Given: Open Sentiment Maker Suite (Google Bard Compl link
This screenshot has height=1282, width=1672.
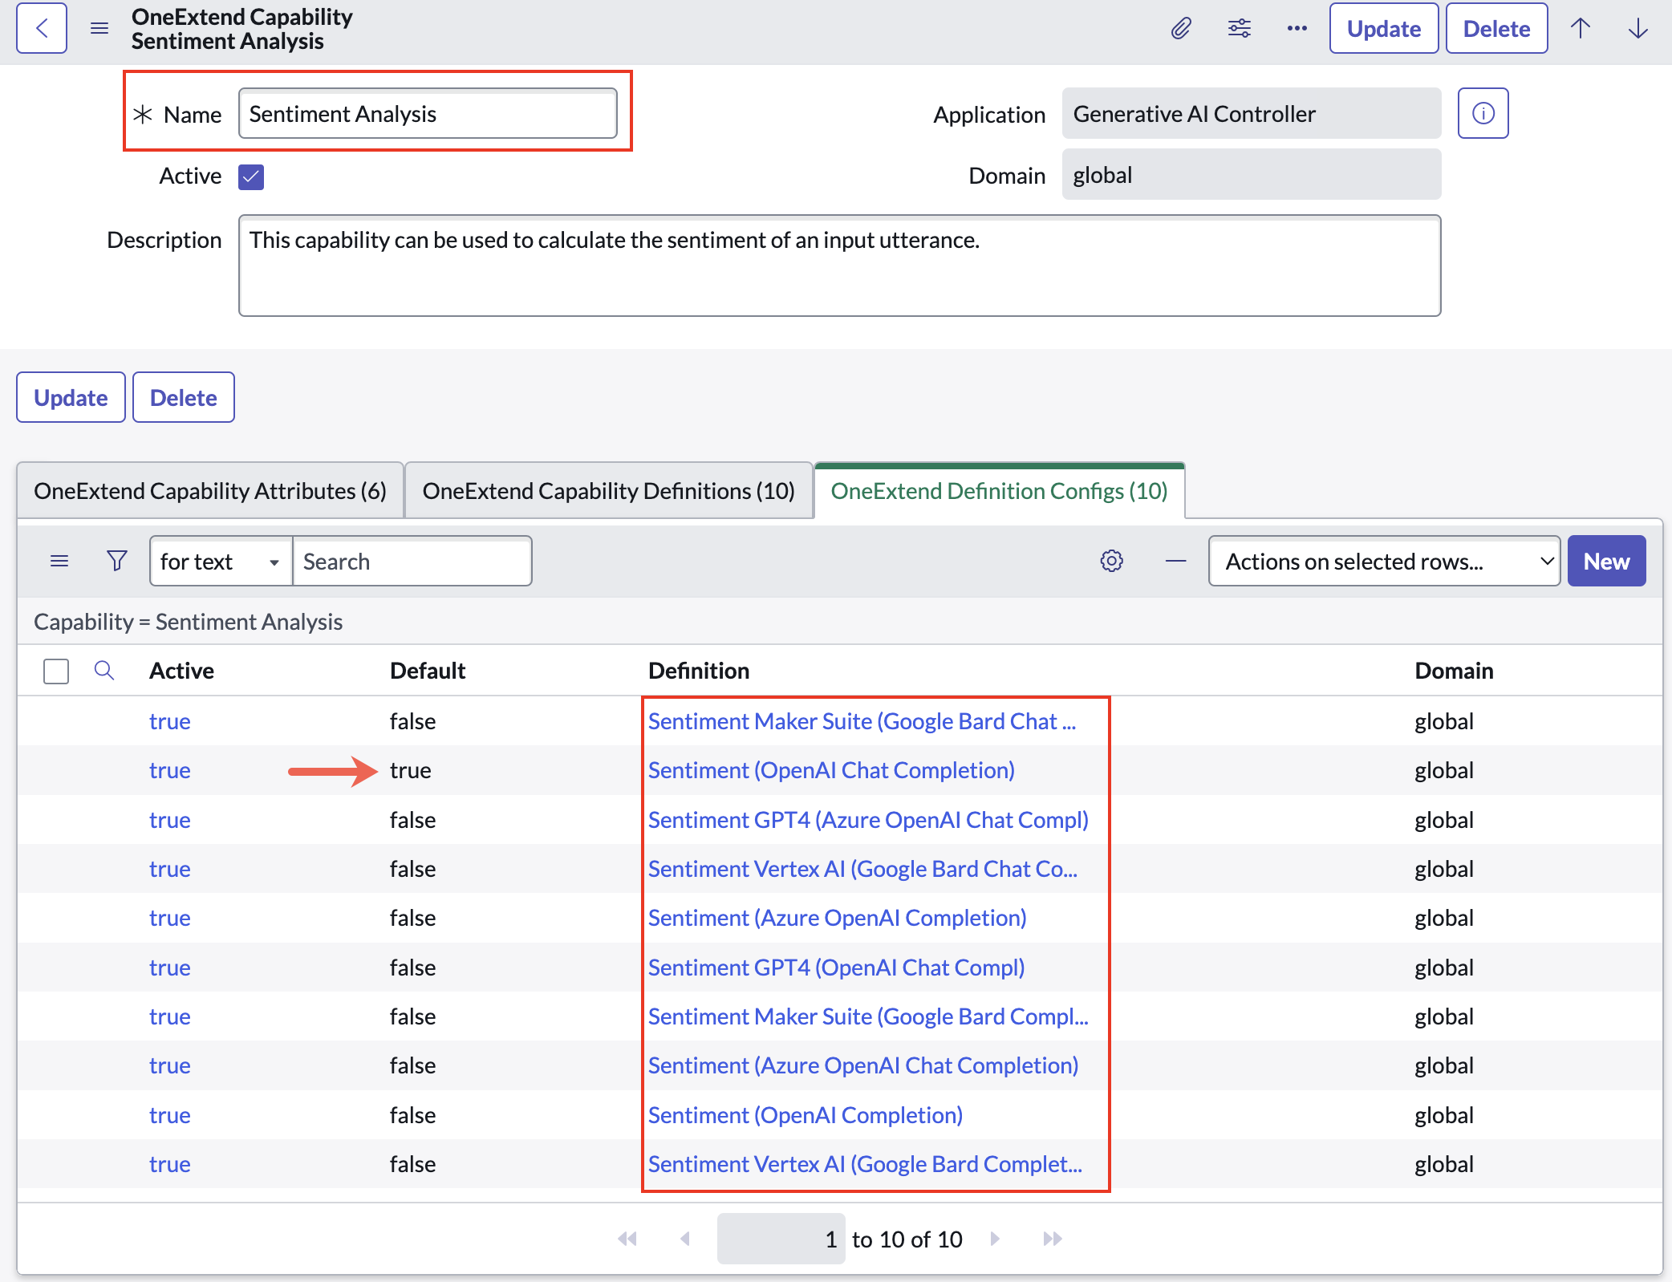Looking at the screenshot, I should point(868,1016).
